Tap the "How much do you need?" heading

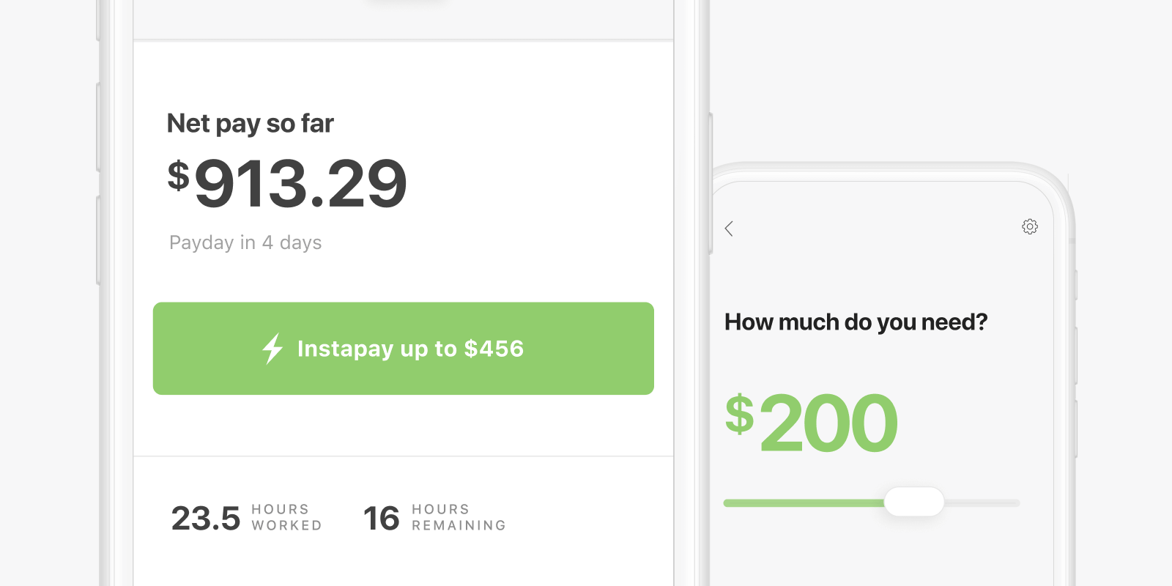tap(856, 322)
